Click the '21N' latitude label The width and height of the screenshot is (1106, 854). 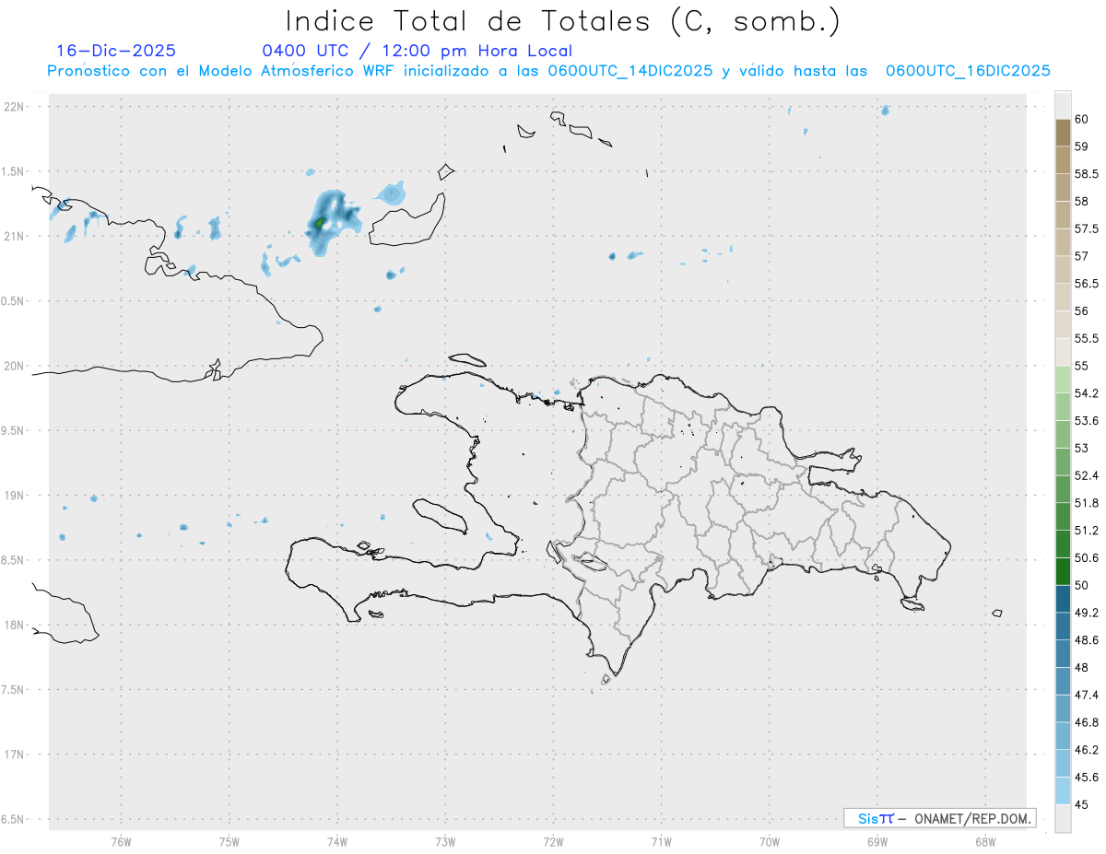[x=14, y=236]
